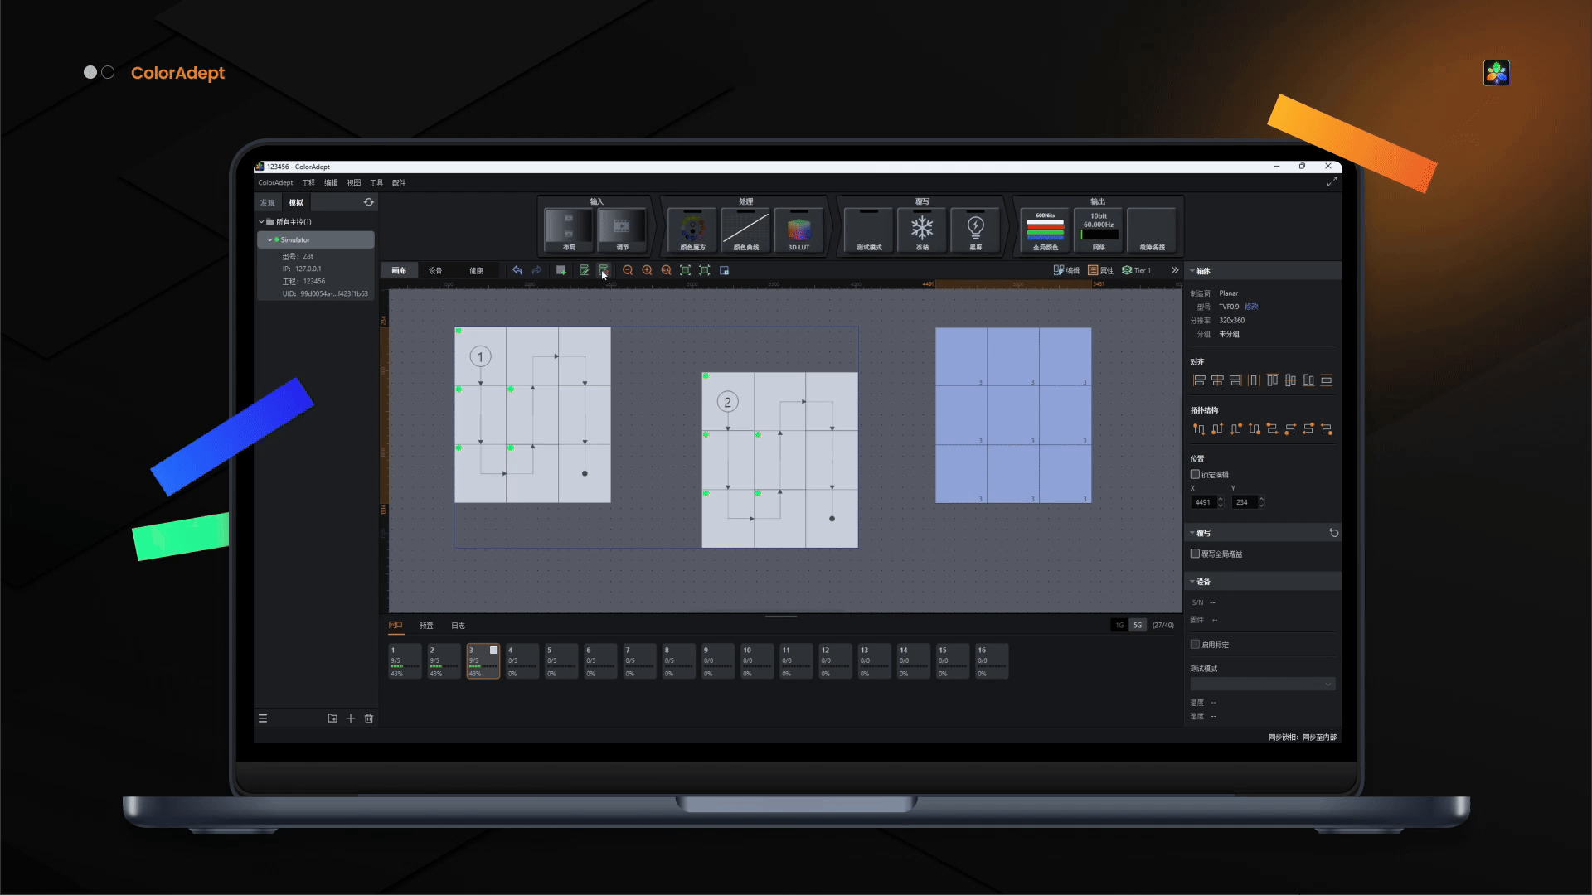Click the plus add icon at bottom left

[x=351, y=718]
